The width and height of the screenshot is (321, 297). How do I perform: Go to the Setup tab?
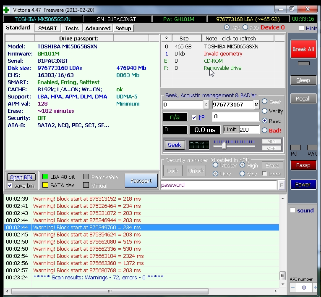point(123,28)
